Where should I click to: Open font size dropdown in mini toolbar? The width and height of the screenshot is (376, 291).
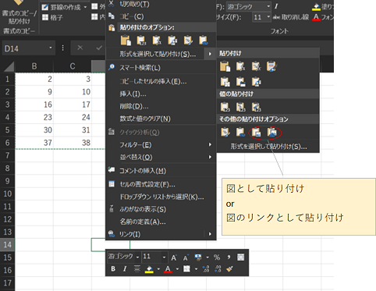pos(164,257)
